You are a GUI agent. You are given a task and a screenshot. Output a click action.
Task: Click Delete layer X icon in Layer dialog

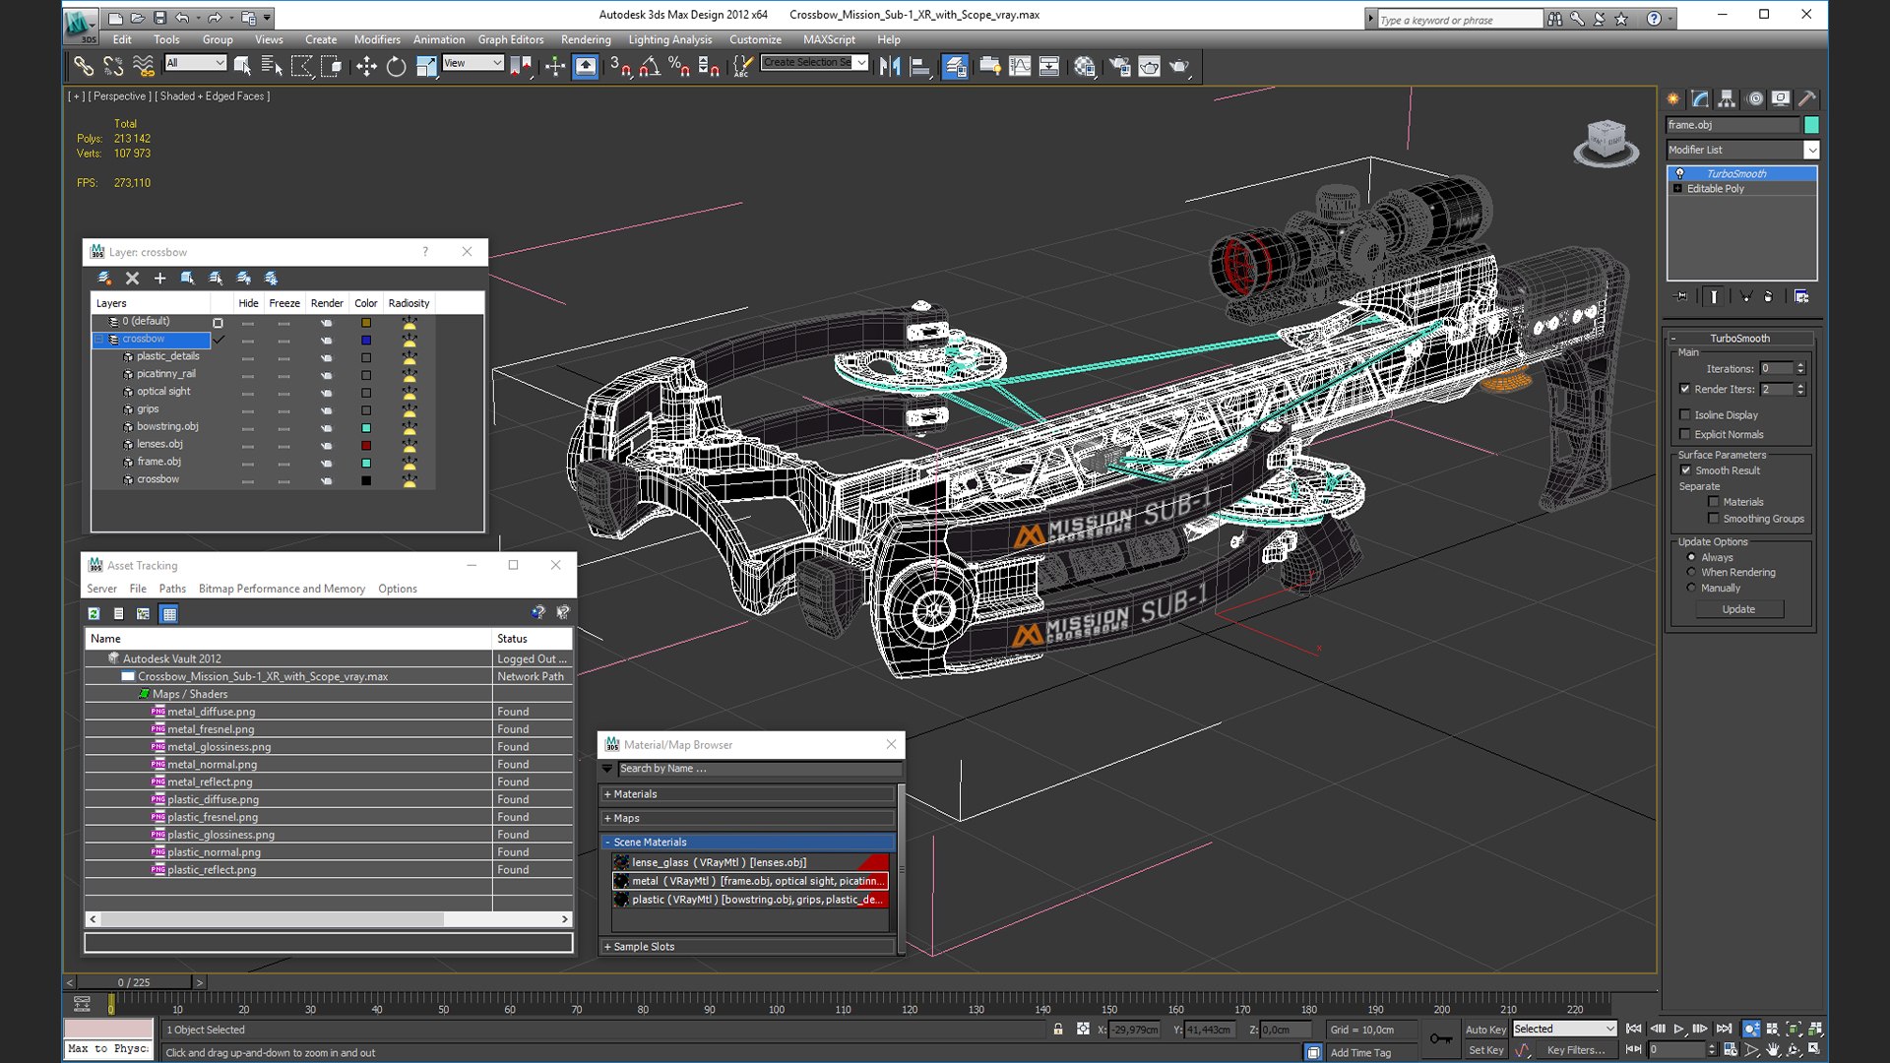(x=133, y=279)
